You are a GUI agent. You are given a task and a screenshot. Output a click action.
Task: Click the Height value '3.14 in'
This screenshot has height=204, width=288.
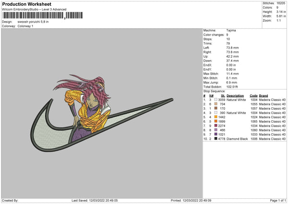[x=281, y=12]
